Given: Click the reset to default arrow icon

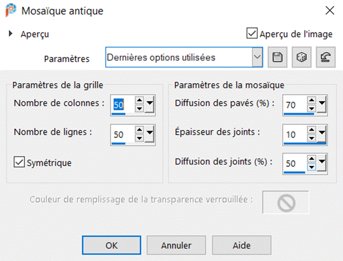Looking at the screenshot, I should [326, 58].
